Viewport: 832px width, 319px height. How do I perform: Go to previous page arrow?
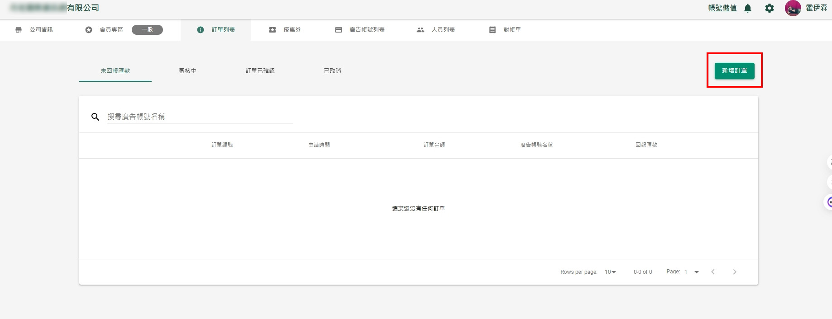(713, 272)
